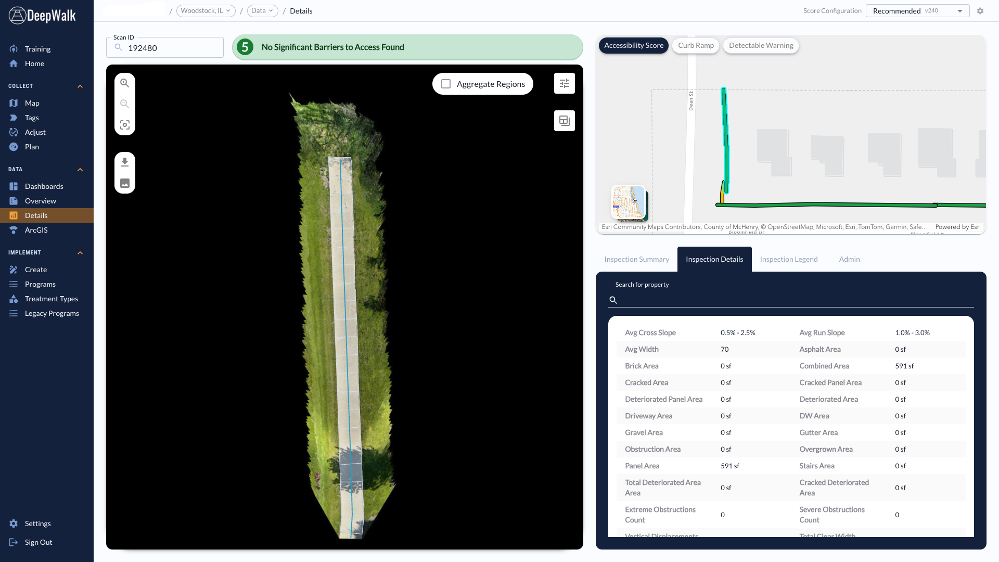Screen dimensions: 999x562
Task: Click the Powered by Esri link
Action: pyautogui.click(x=957, y=227)
